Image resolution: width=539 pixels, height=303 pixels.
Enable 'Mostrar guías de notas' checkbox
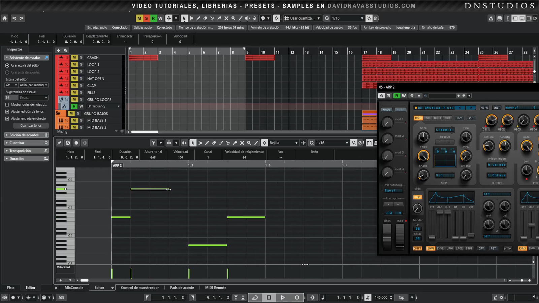coord(7,105)
